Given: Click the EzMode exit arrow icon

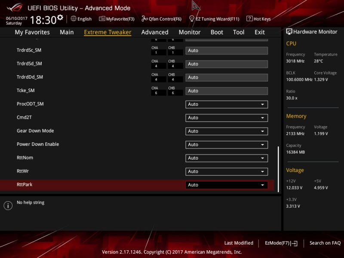Looking at the screenshot, I should coord(294,243).
